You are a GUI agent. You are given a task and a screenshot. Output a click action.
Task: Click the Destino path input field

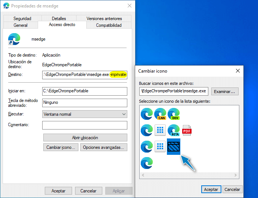tap(85, 75)
